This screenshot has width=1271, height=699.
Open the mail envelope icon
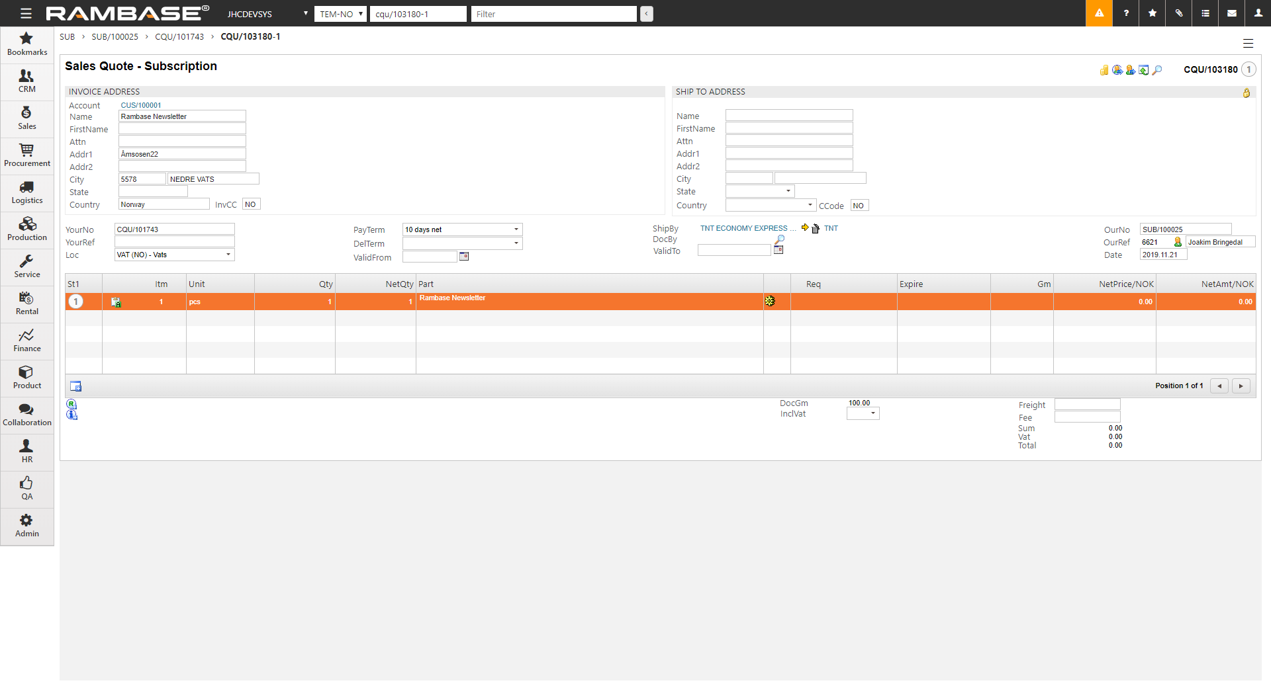click(1232, 13)
